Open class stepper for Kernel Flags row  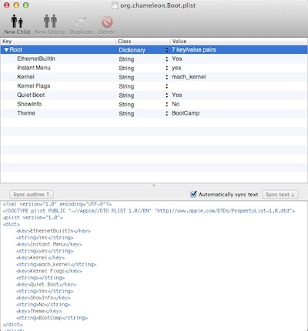(x=167, y=86)
